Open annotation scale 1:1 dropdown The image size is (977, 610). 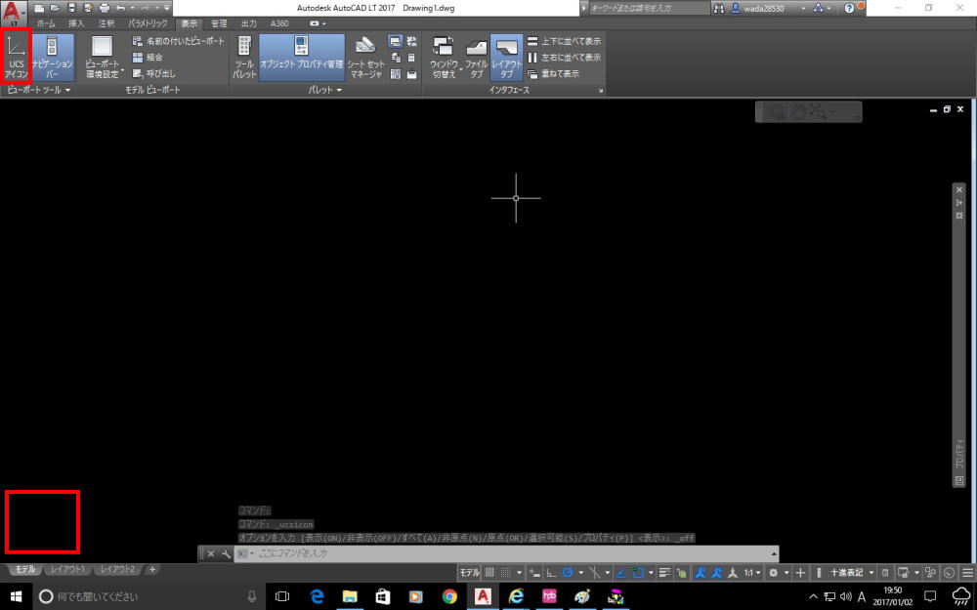(752, 573)
